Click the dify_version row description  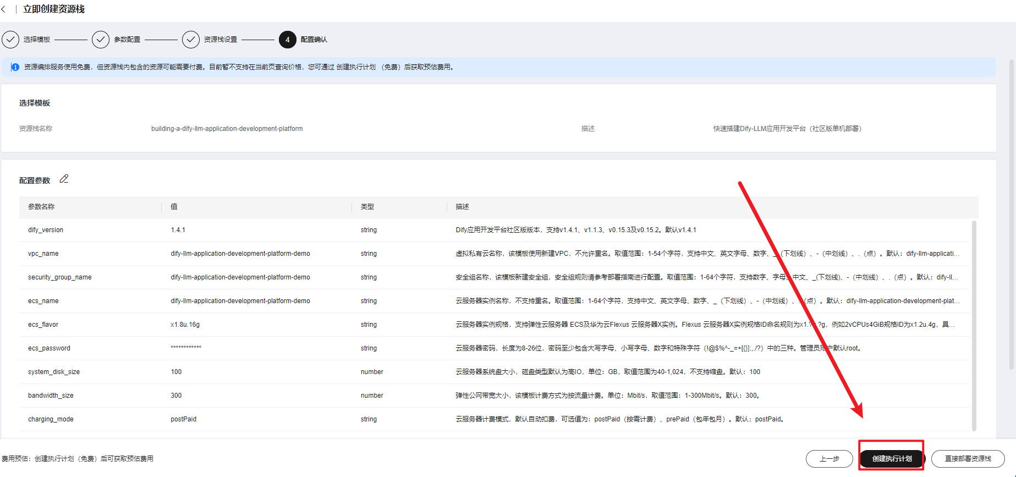tap(576, 230)
